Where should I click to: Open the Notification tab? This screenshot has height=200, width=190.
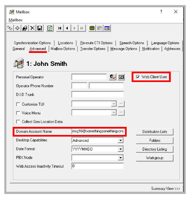pos(151,49)
